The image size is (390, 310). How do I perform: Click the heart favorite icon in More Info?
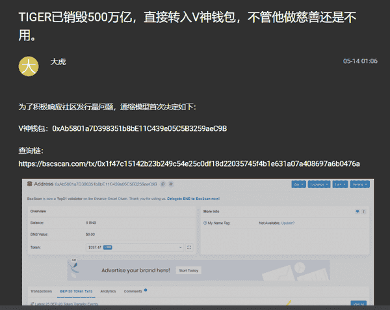[357, 212]
